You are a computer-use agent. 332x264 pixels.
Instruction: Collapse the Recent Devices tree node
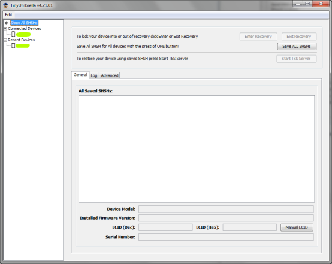5,40
